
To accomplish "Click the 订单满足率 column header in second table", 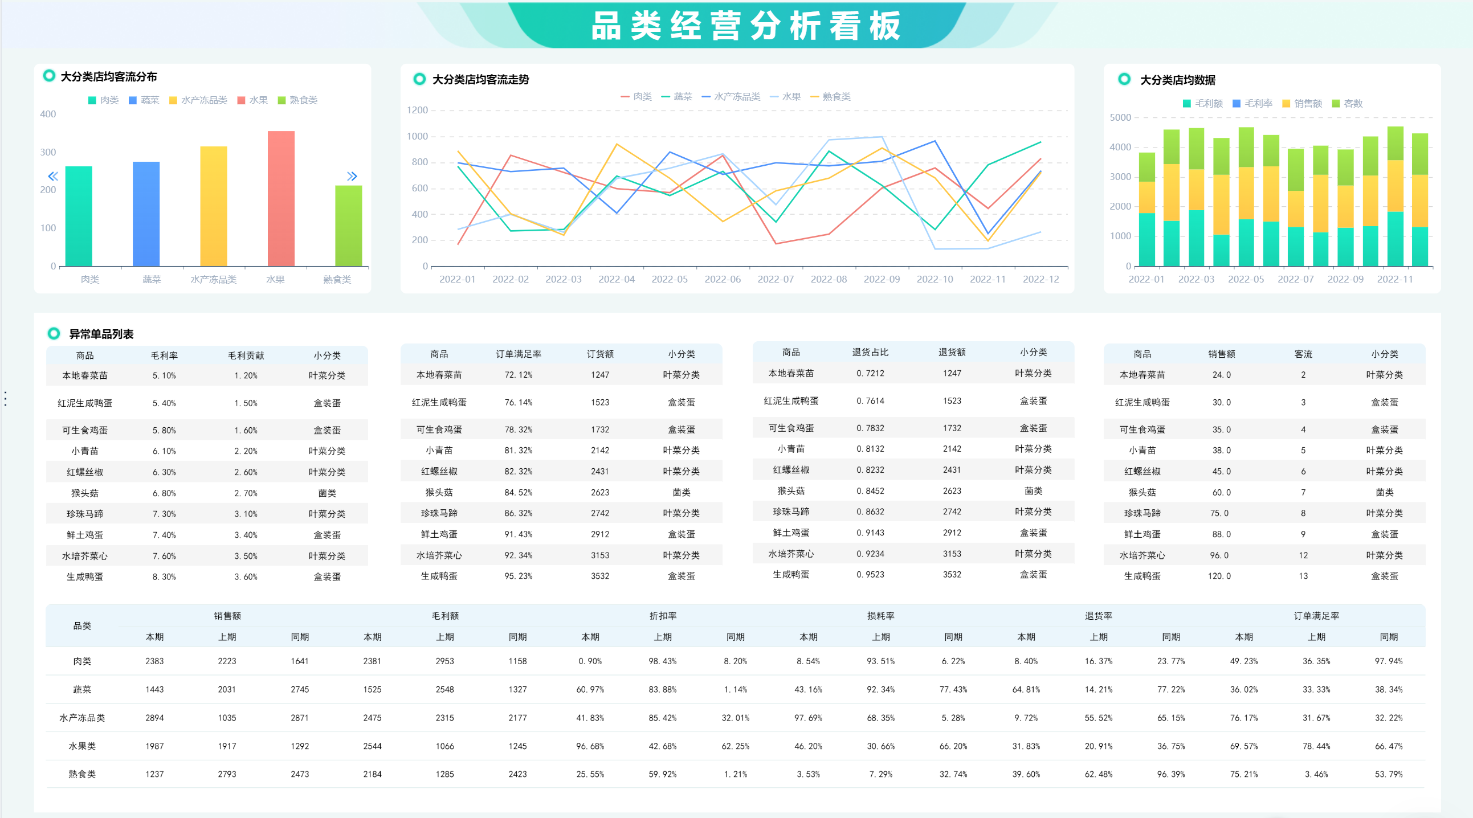I will pyautogui.click(x=518, y=354).
